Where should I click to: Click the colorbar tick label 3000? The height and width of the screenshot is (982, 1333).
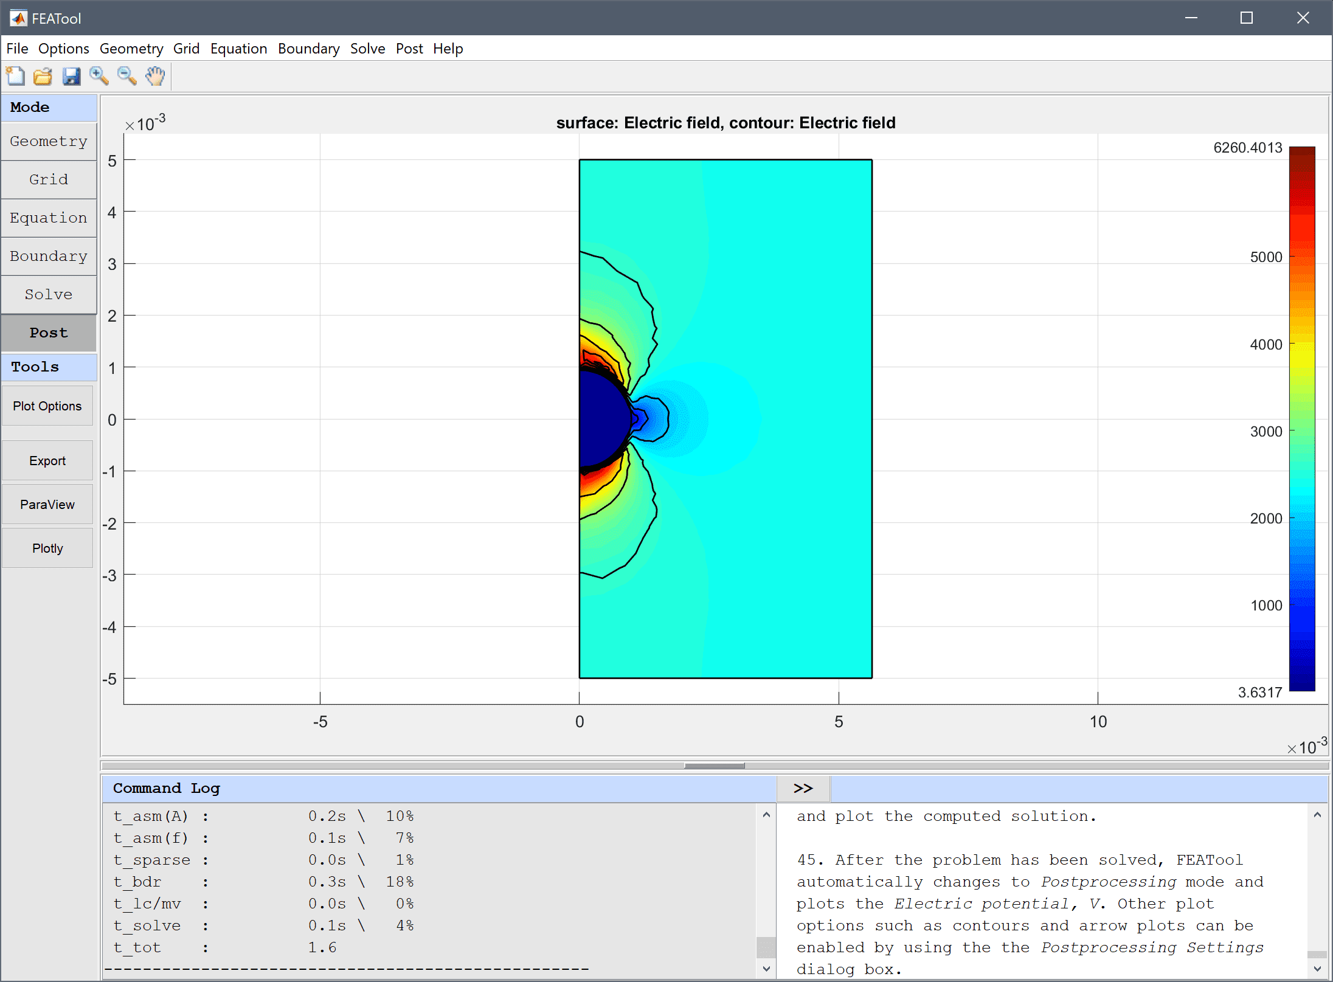pos(1265,432)
